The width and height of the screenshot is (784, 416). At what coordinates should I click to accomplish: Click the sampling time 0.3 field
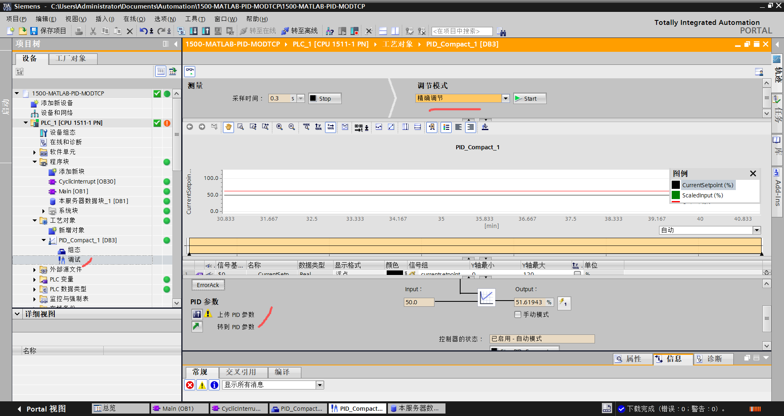pyautogui.click(x=279, y=98)
